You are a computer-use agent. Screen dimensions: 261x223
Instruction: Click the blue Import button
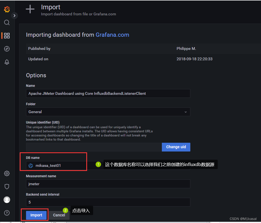[36, 215]
